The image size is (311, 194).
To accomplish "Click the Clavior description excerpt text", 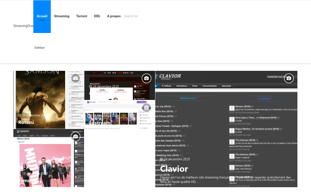I will [225, 179].
